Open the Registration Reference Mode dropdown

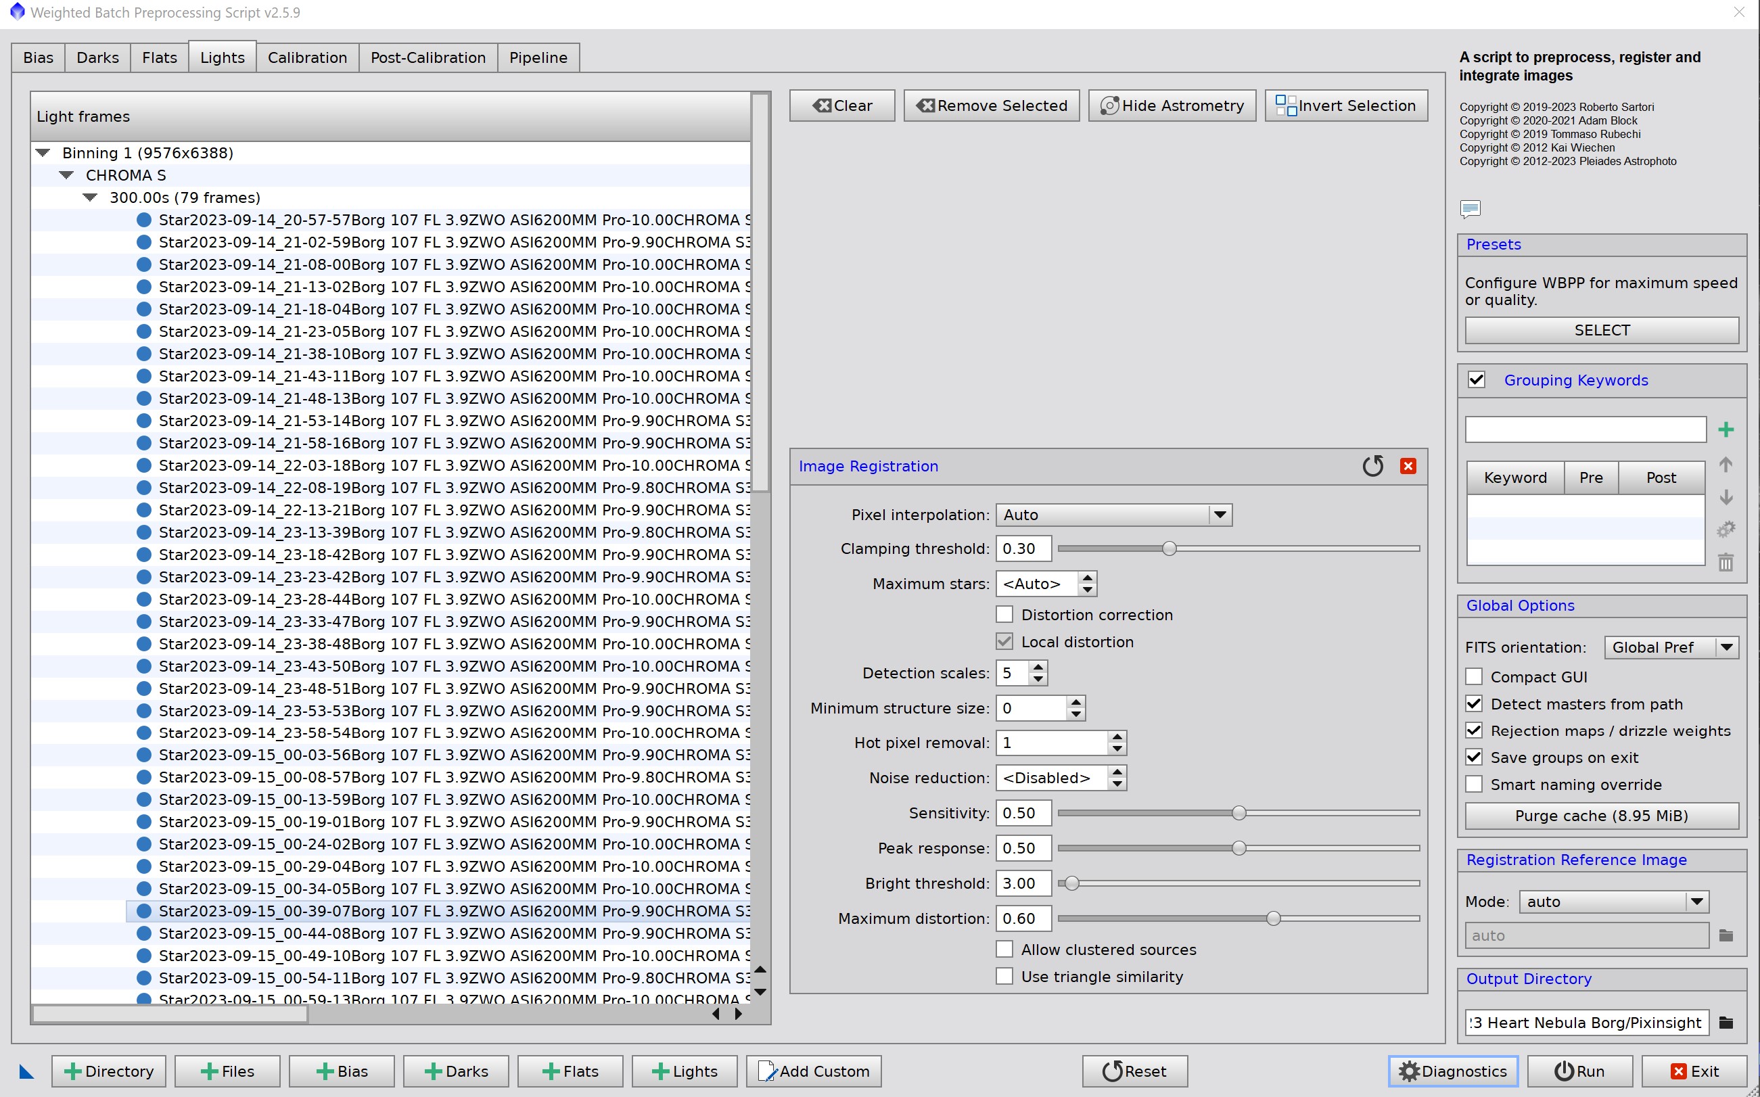click(x=1614, y=901)
